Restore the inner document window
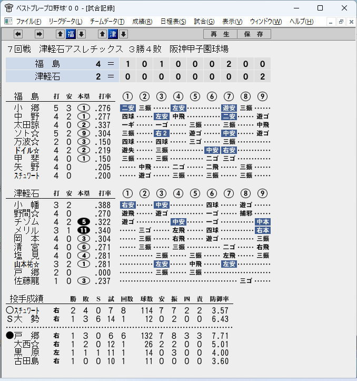The image size is (357, 381). click(x=341, y=22)
